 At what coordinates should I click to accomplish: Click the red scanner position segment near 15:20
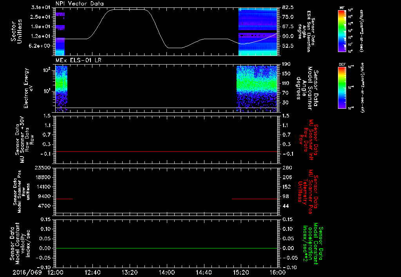(x=255, y=199)
